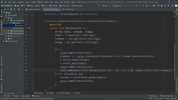Screen dimensions: 178x100
Task: Expand the java (generated) folder
Action: [6, 36]
